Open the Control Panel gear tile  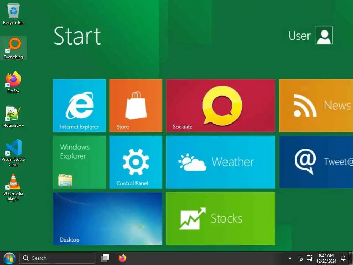(x=136, y=162)
